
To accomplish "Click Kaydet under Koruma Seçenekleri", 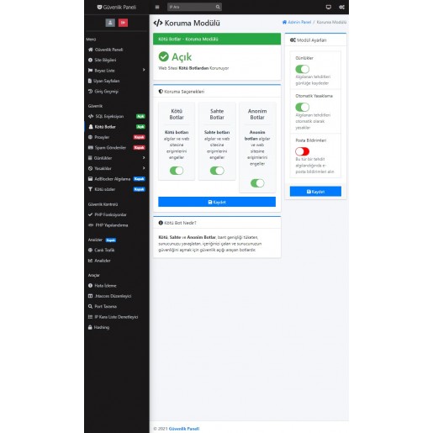I will click(217, 202).
